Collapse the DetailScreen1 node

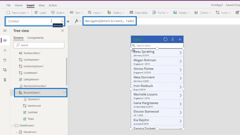13,125
